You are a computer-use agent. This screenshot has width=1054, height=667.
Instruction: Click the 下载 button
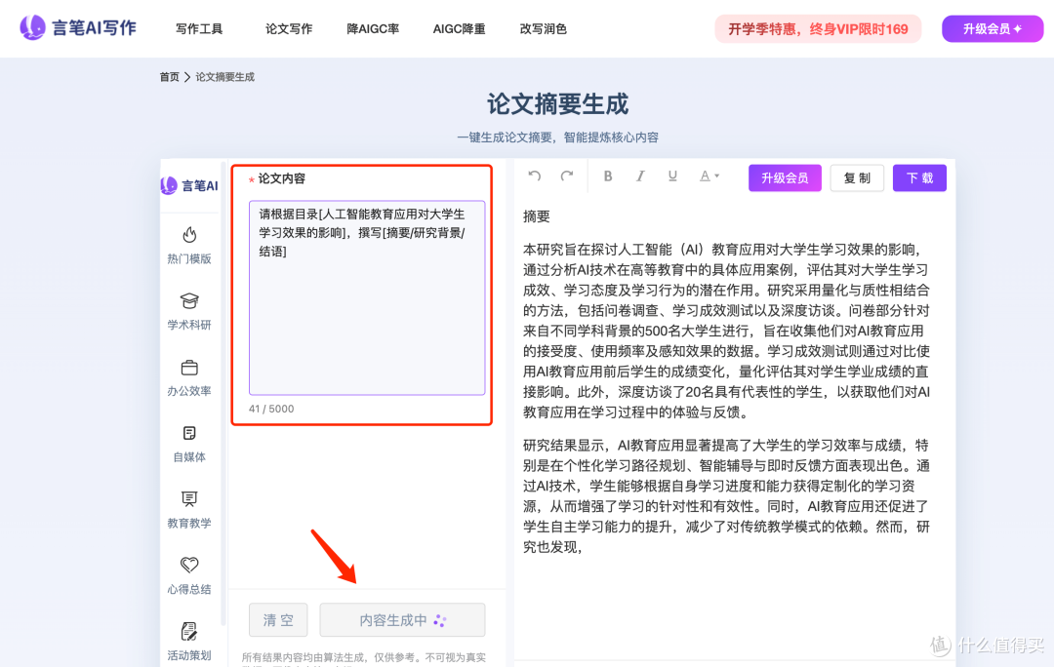919,178
